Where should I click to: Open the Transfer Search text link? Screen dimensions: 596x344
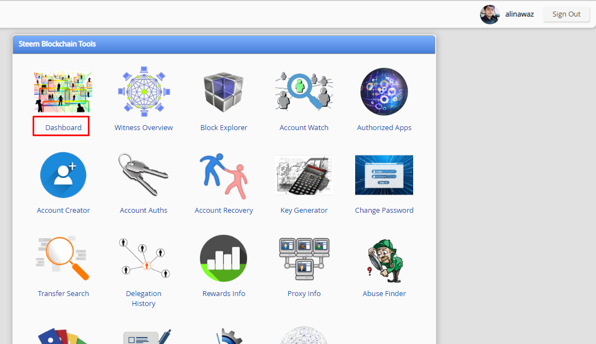(x=63, y=293)
